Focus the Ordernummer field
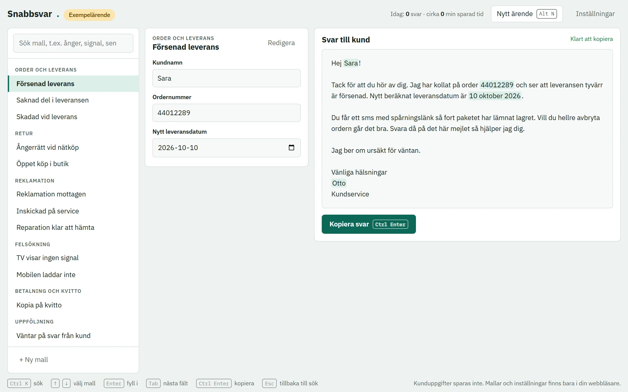 click(226, 113)
